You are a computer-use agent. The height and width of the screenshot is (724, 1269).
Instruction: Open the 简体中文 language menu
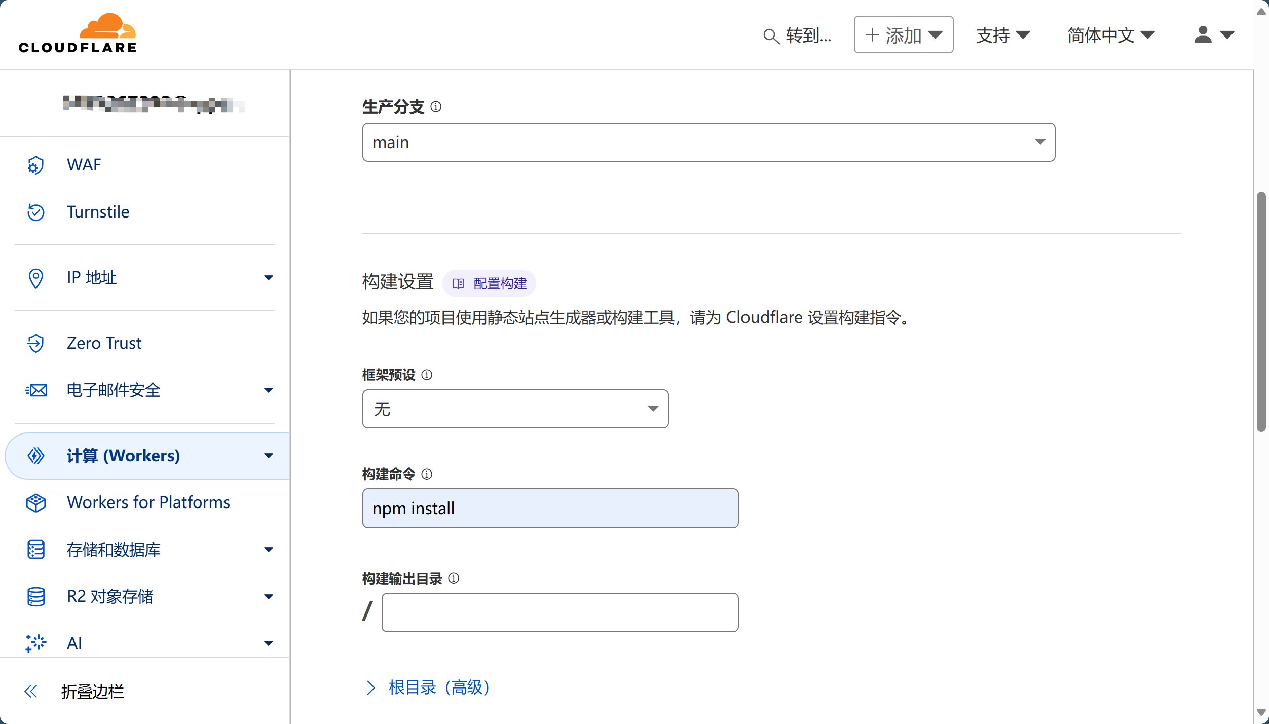pos(1110,35)
